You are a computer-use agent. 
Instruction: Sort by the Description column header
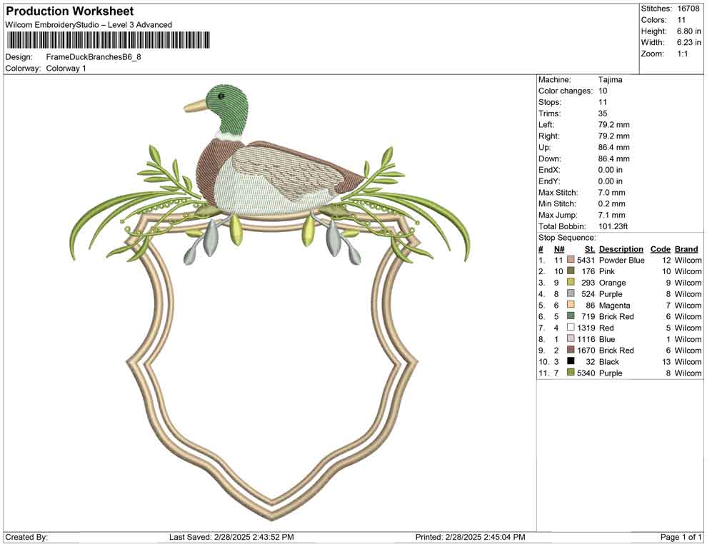point(621,248)
